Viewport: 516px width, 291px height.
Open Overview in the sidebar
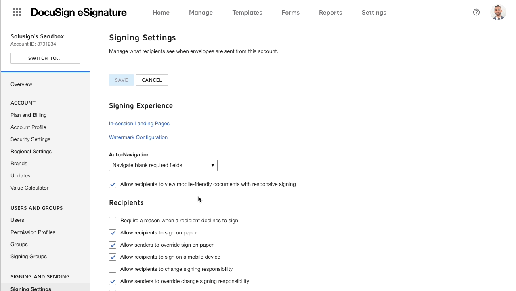21,84
